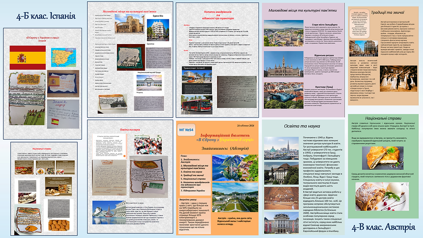Select the Wiener schnitzel photo
This screenshot has height=238, width=423.
pos(383,158)
